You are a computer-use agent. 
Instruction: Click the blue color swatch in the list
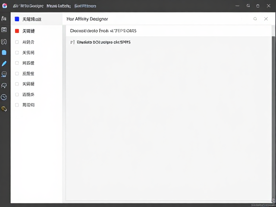coord(17,19)
